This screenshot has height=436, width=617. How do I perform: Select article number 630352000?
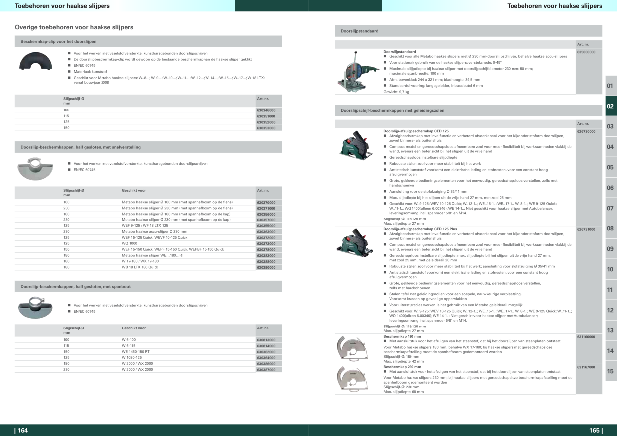pos(266,122)
